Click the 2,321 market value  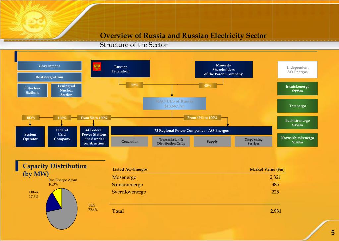(275, 177)
